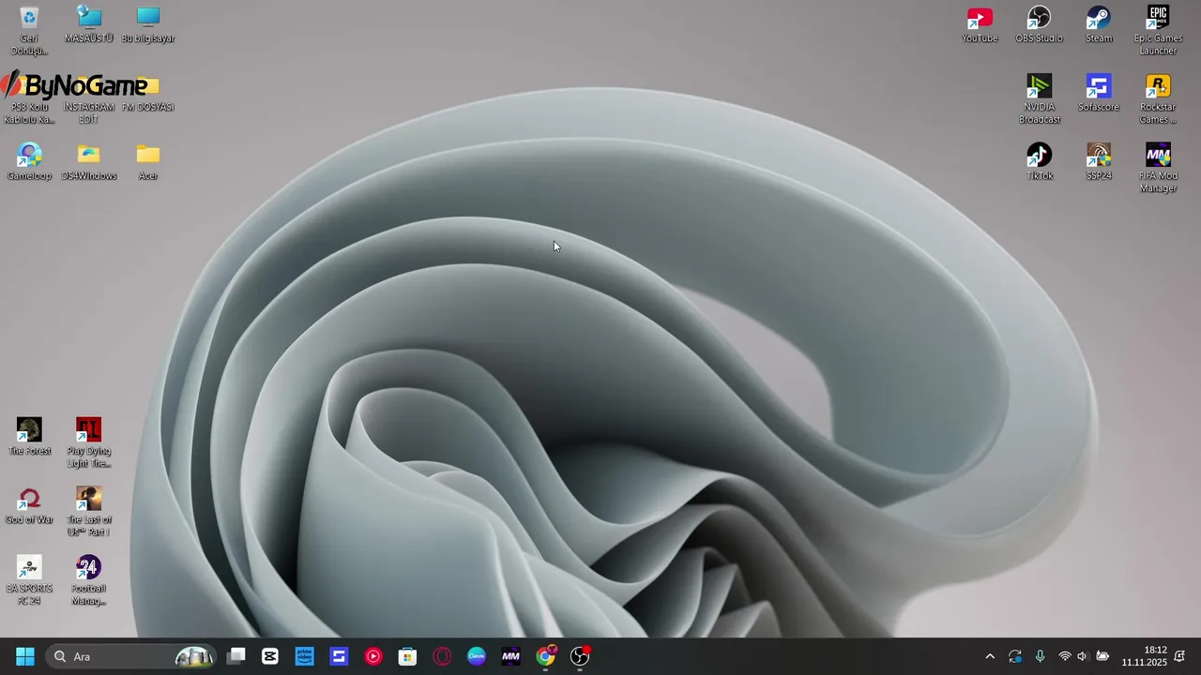Open the Wi-Fi network tray icon
This screenshot has width=1201, height=675.
(1064, 656)
